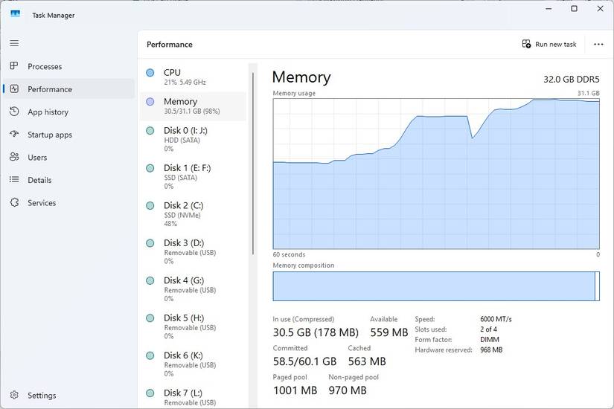Click the Memory heading title
This screenshot has height=409, width=614.
click(x=301, y=77)
